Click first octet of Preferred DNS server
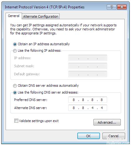This screenshot has width=131, height=145. click(x=74, y=100)
